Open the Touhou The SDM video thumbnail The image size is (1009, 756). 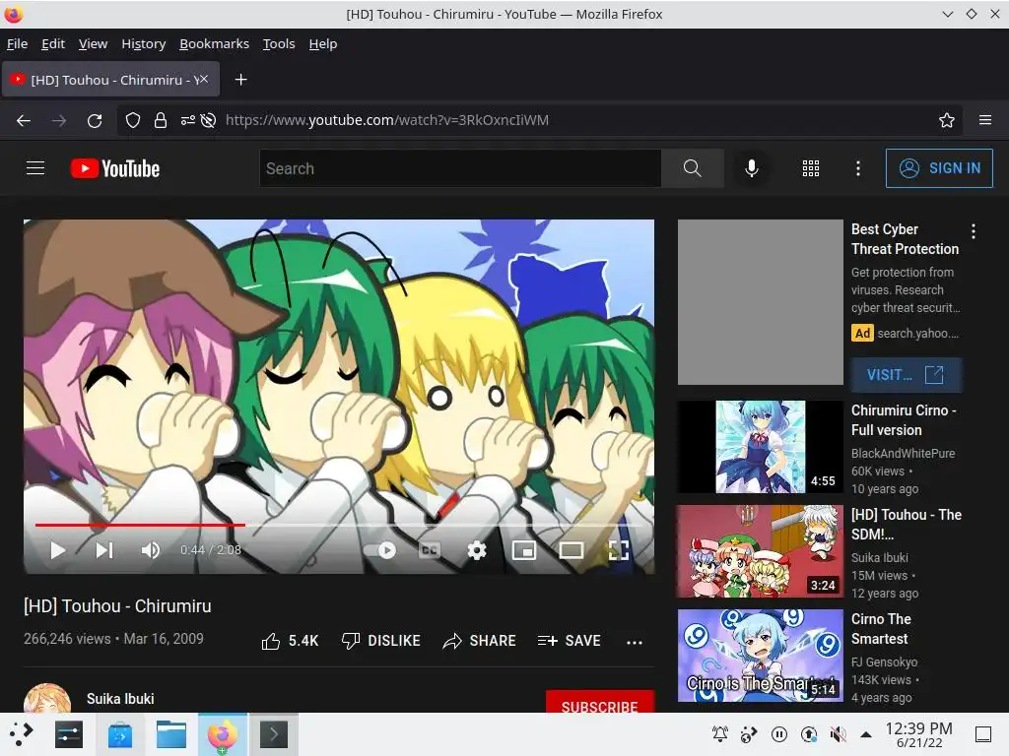pyautogui.click(x=760, y=551)
